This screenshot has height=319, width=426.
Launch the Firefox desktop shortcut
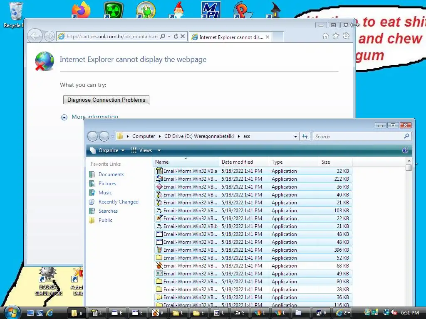coord(81,10)
